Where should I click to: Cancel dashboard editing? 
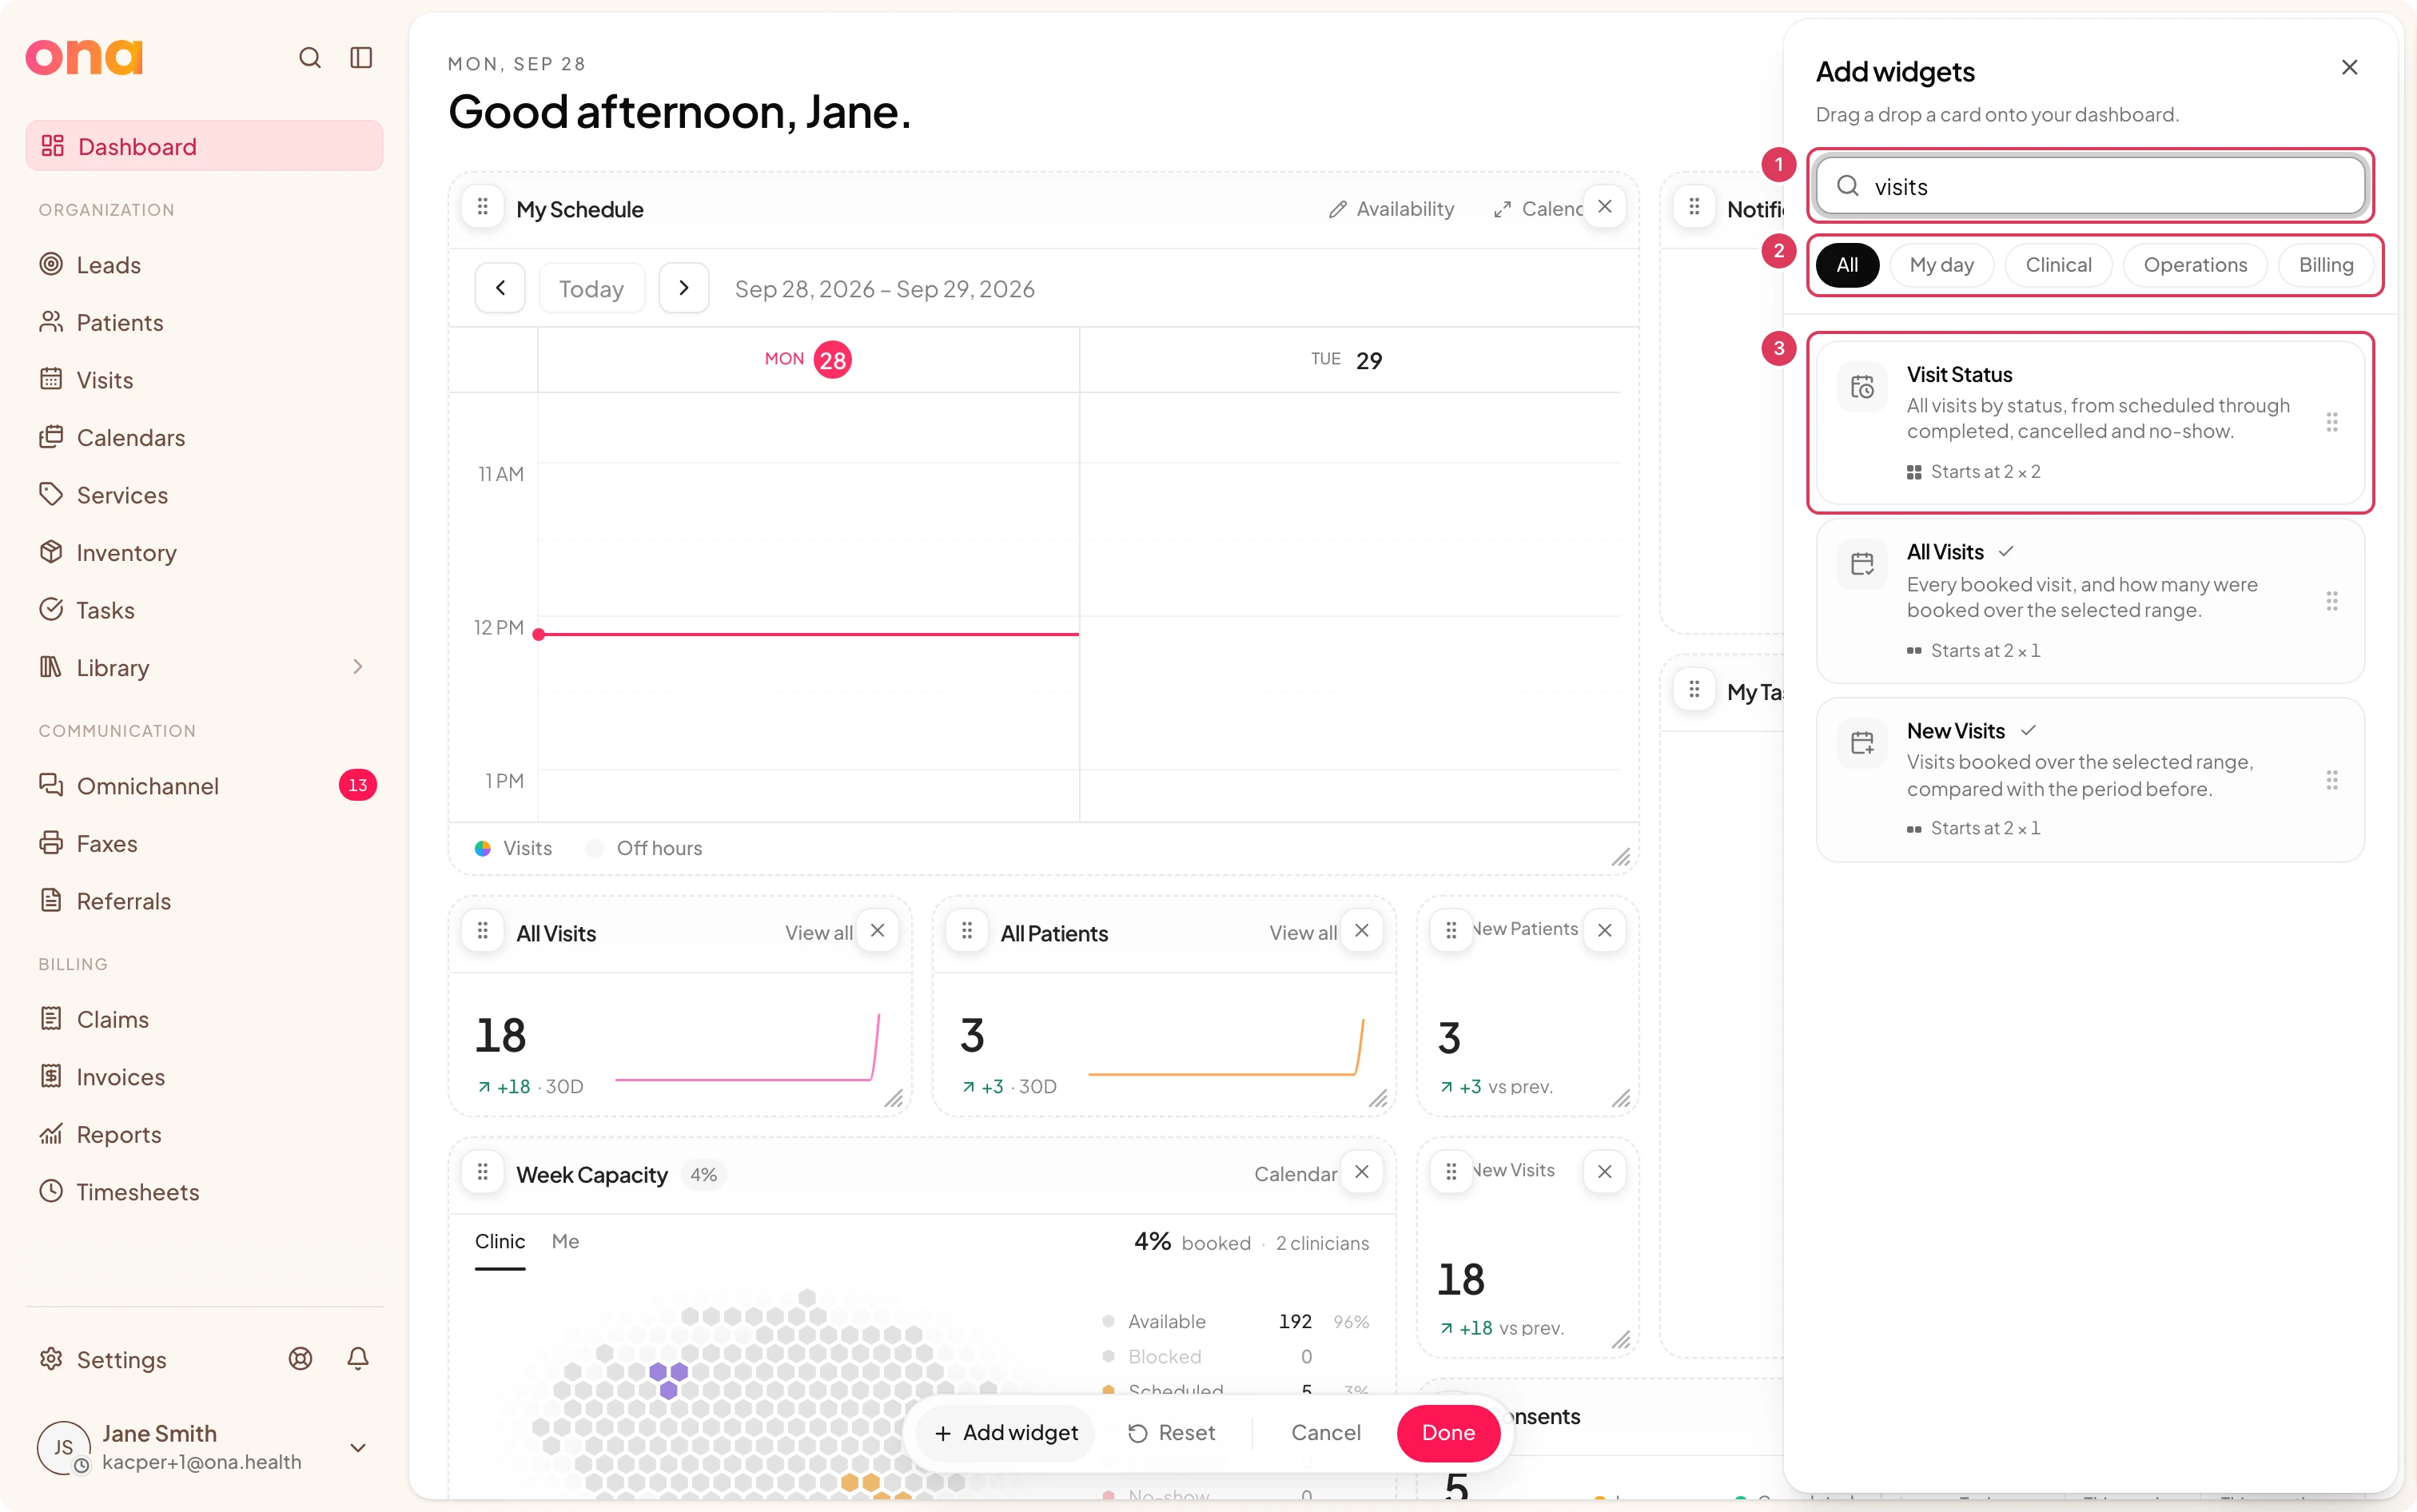(x=1326, y=1432)
